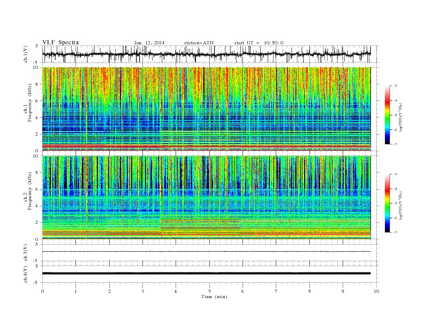Click the ch.4 thick voltage trace
The height and width of the screenshot is (327, 424).
tap(206, 274)
